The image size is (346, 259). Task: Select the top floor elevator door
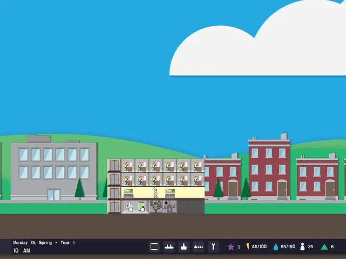tap(114, 165)
